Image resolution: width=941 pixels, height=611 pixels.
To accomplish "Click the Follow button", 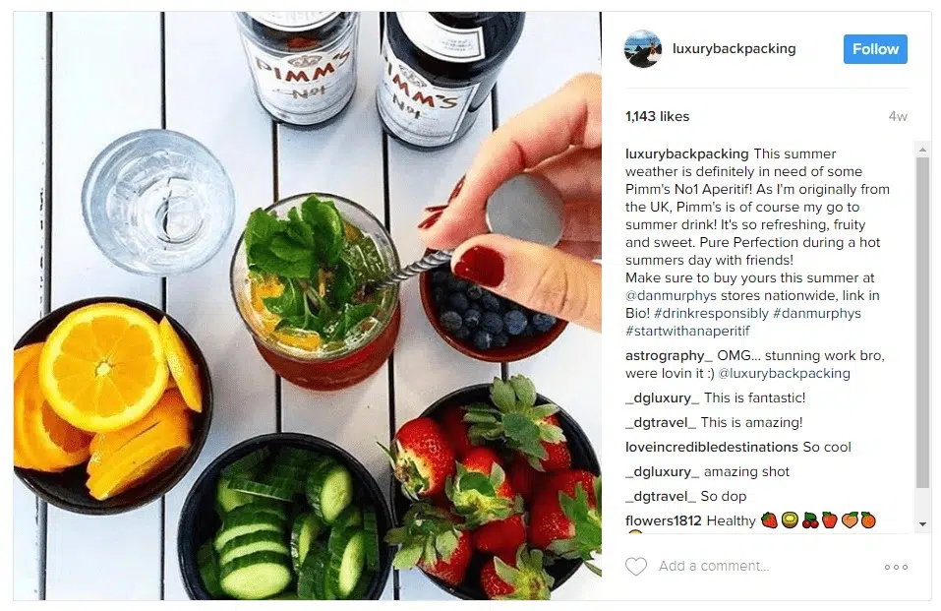I will tap(875, 49).
